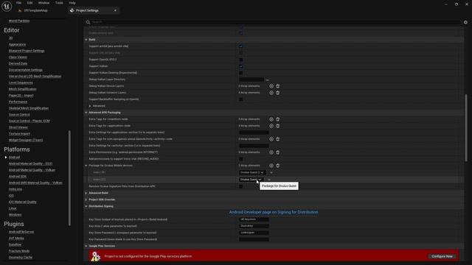The image size is (472, 265).
Task: Click the main settings panel scrollbar
Action: tap(466, 128)
